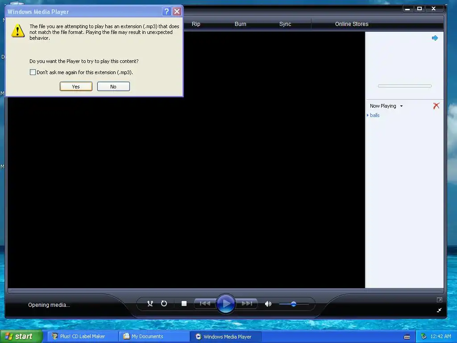Go to Online Stores tab
This screenshot has height=343, width=457.
352,24
